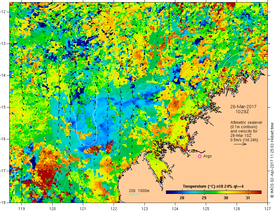
Task: Click latitude label '-14'
Action: [x=3, y=75]
